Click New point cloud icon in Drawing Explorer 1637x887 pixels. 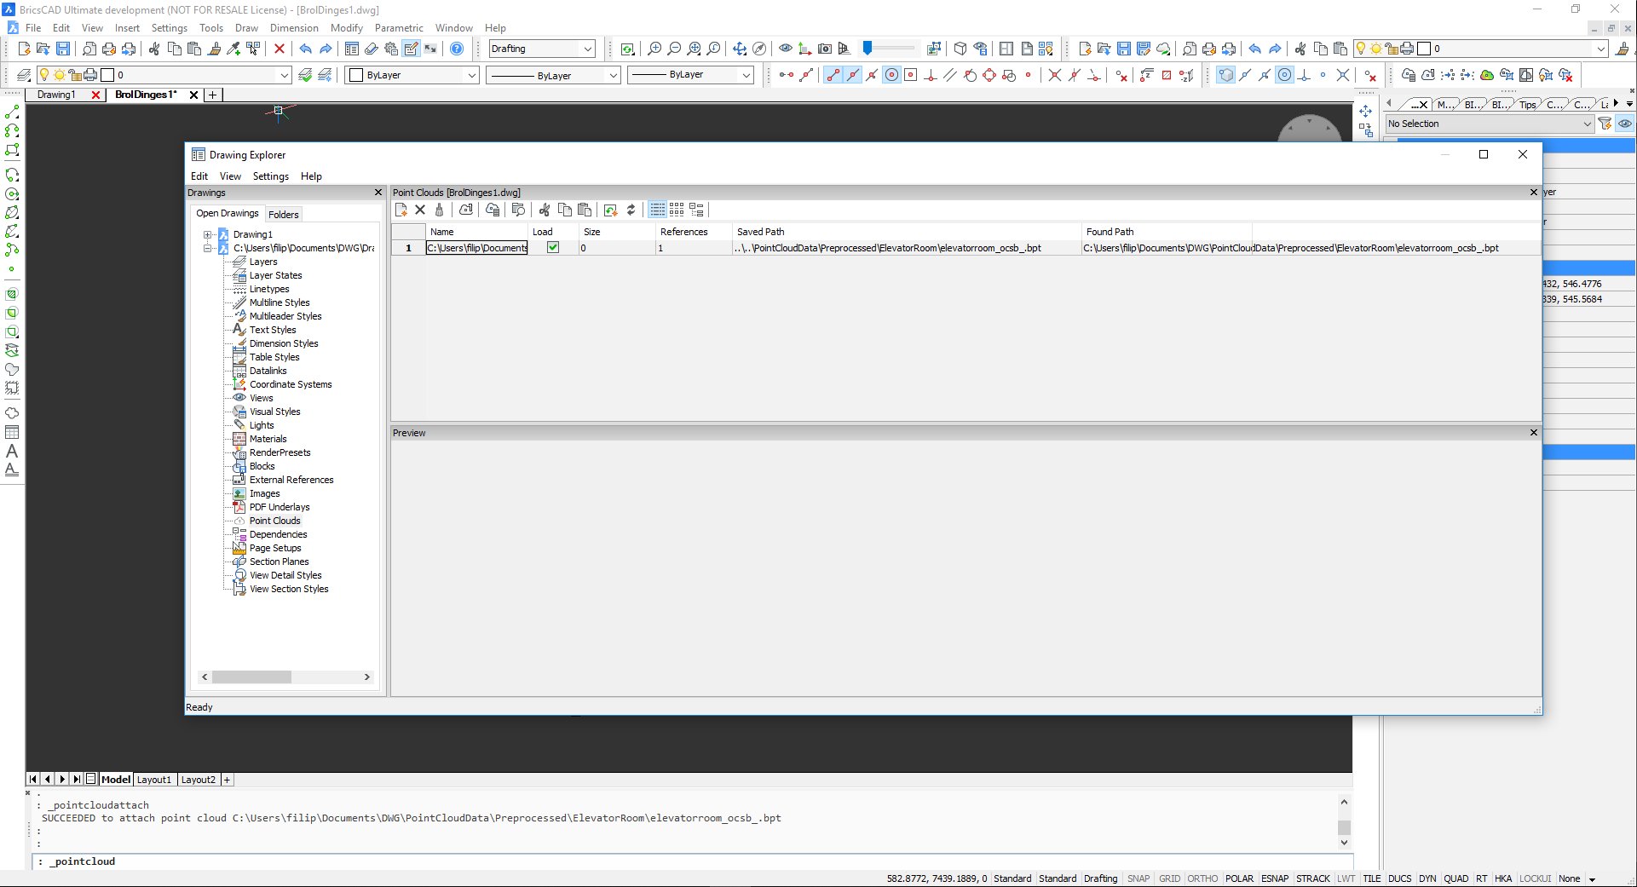(401, 210)
